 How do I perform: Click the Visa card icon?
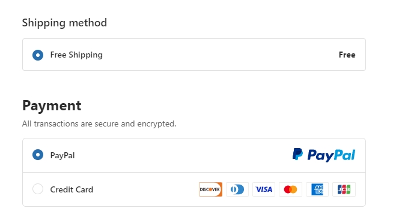pyautogui.click(x=264, y=189)
